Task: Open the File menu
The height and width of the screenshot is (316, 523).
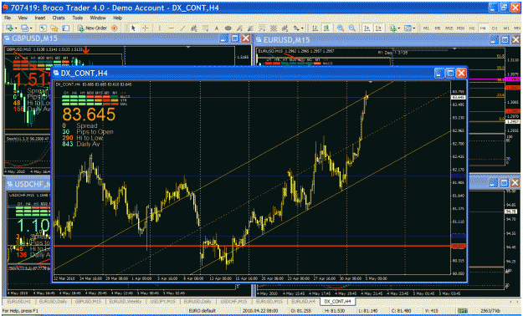Action: [x=8, y=18]
